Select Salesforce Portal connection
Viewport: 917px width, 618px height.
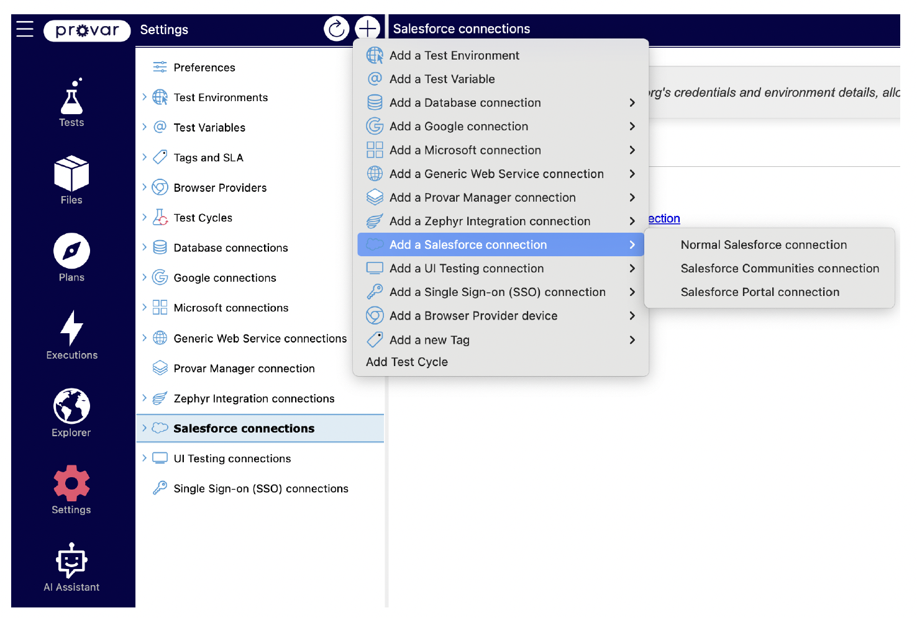pos(769,292)
